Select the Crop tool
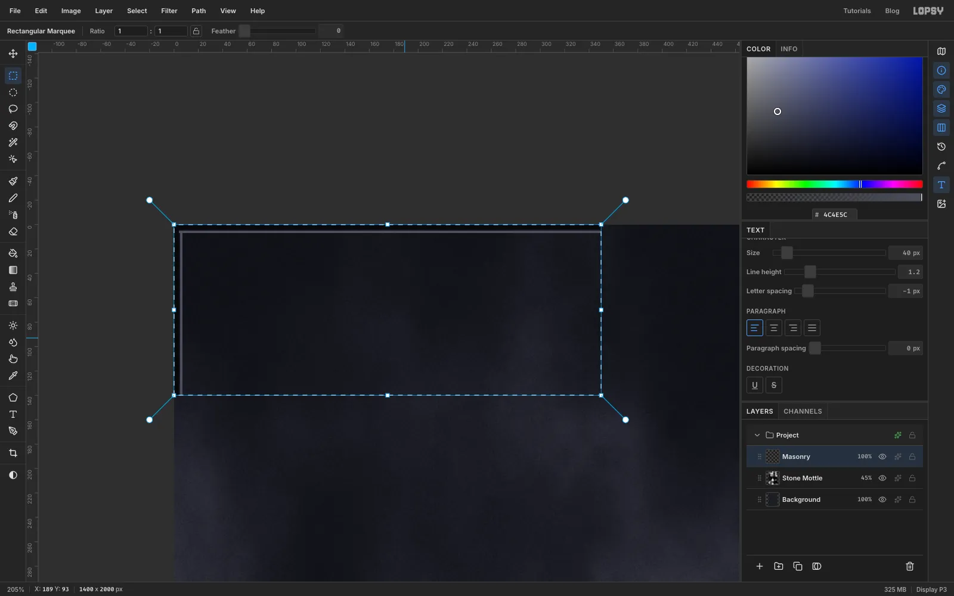 point(13,453)
